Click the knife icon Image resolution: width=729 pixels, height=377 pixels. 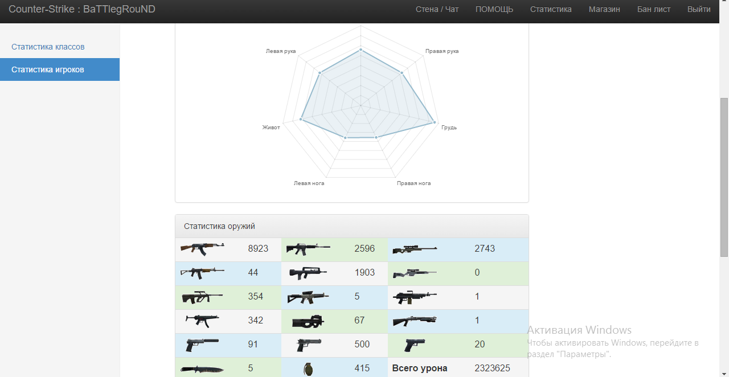(202, 369)
